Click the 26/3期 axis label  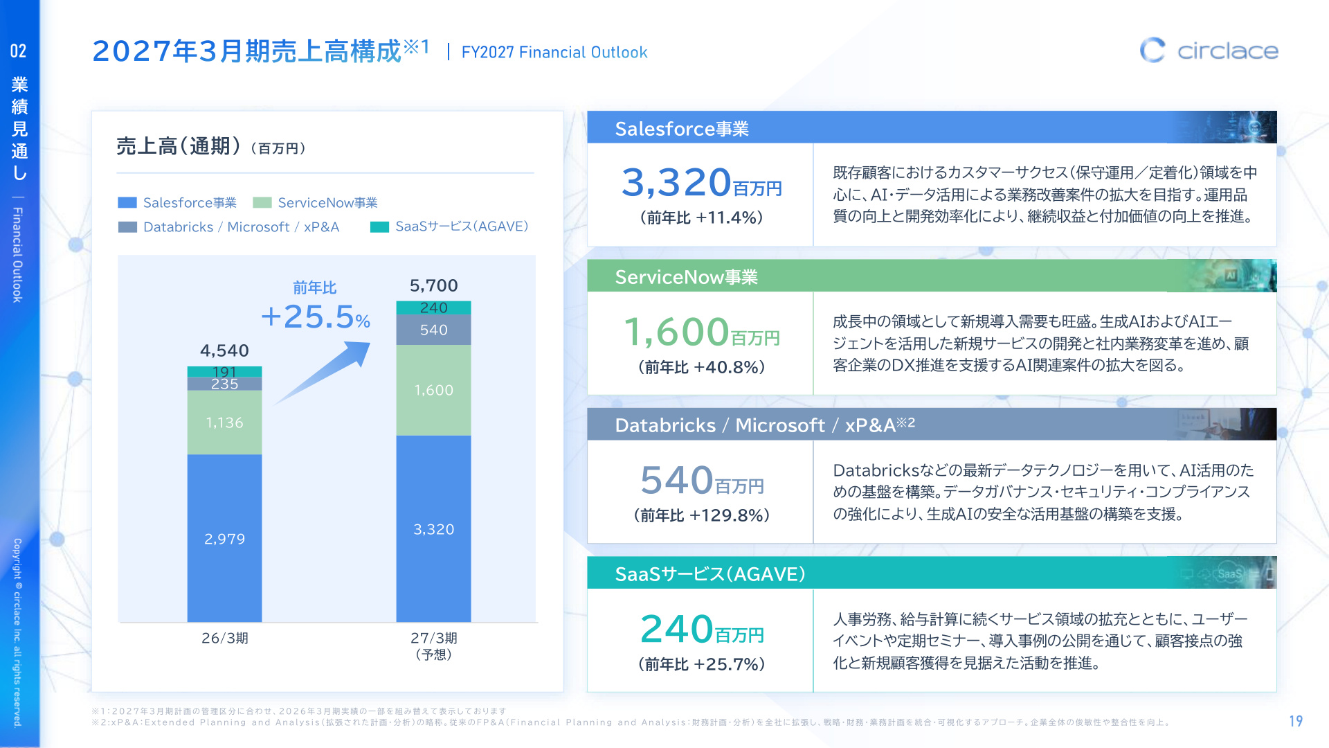pos(224,638)
